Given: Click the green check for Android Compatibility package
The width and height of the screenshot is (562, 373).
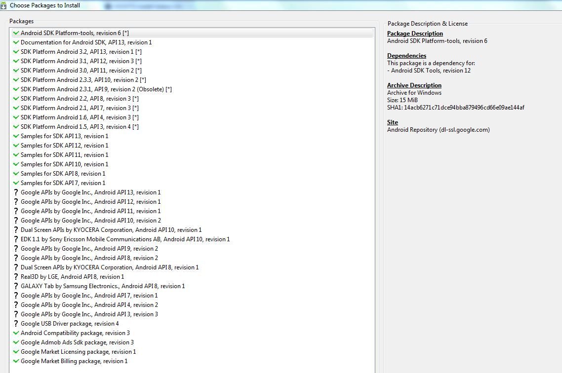Looking at the screenshot, I should point(16,333).
